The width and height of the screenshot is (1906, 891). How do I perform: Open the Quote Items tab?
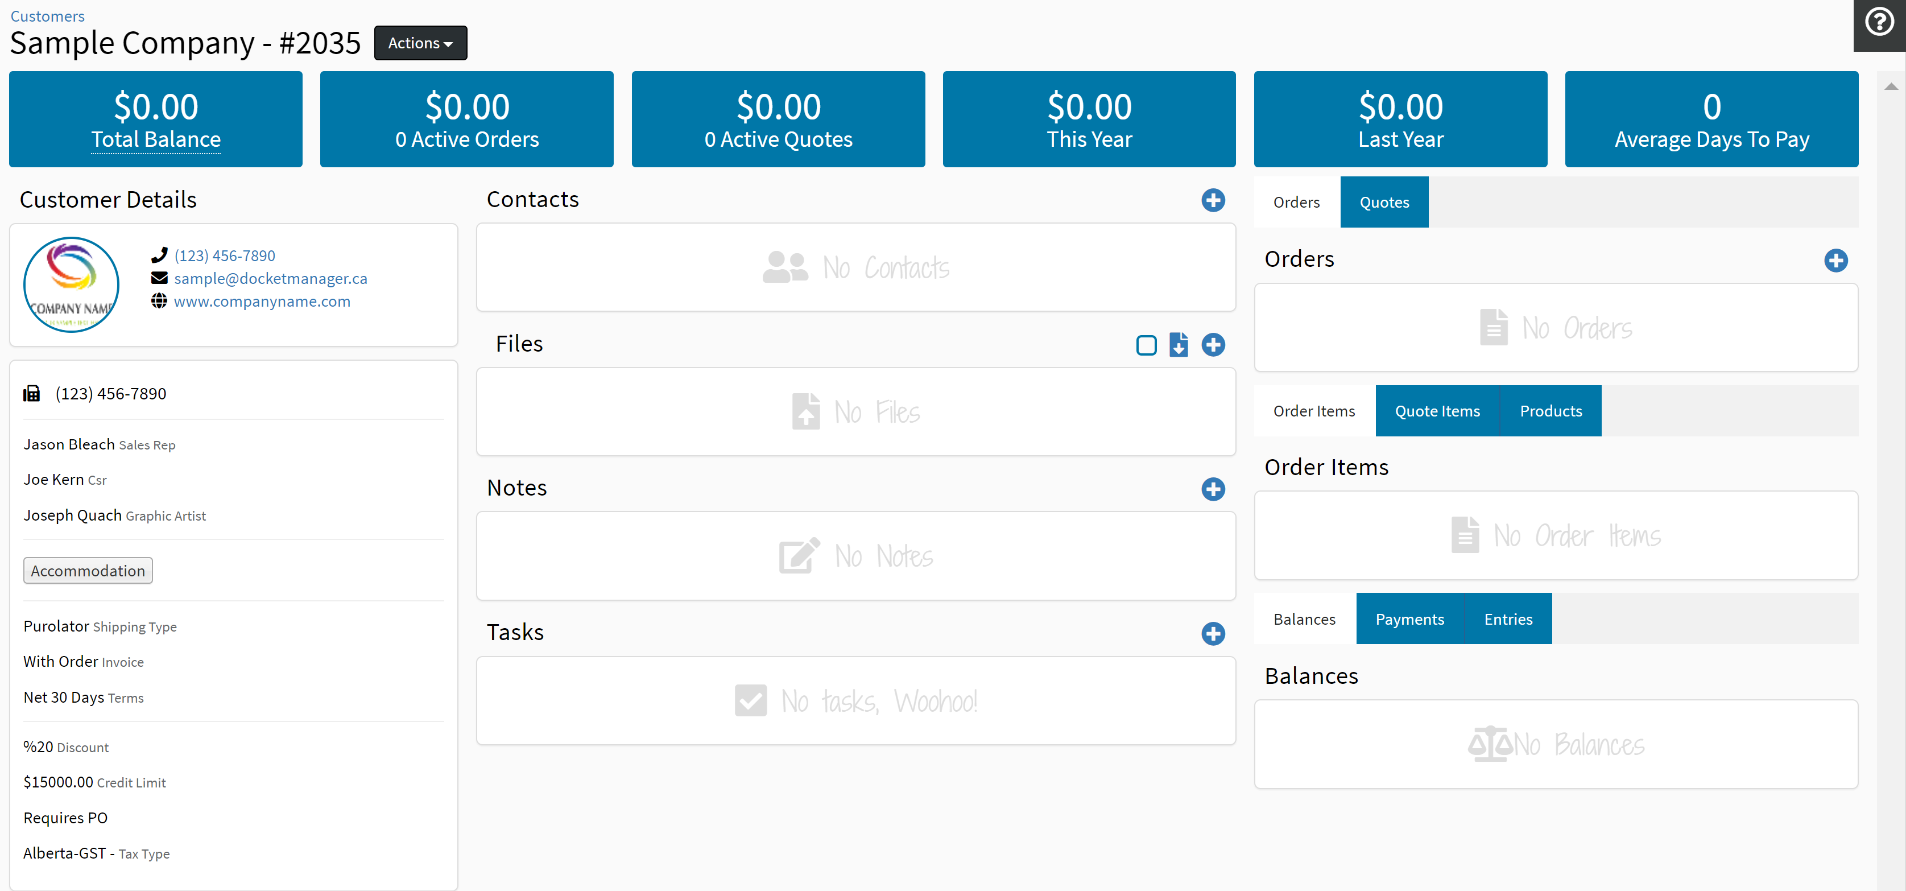pos(1437,411)
